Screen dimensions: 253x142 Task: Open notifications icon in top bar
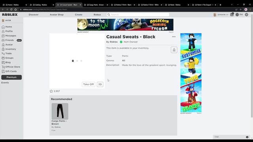pyautogui.click(x=232, y=15)
